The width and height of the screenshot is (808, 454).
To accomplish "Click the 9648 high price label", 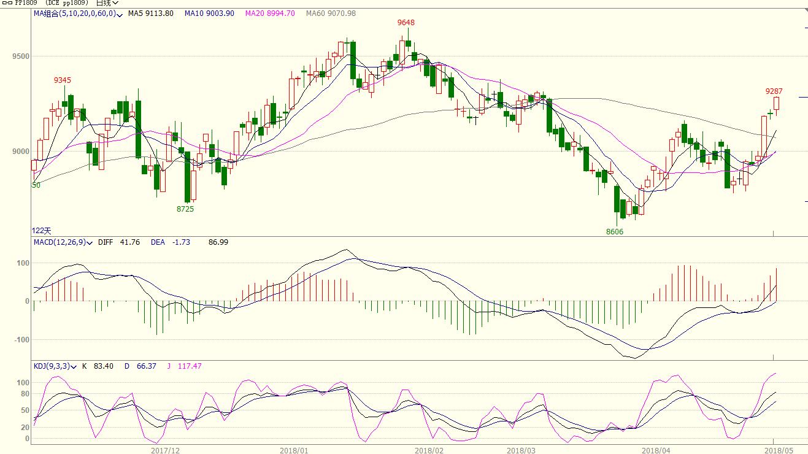I will (x=406, y=23).
